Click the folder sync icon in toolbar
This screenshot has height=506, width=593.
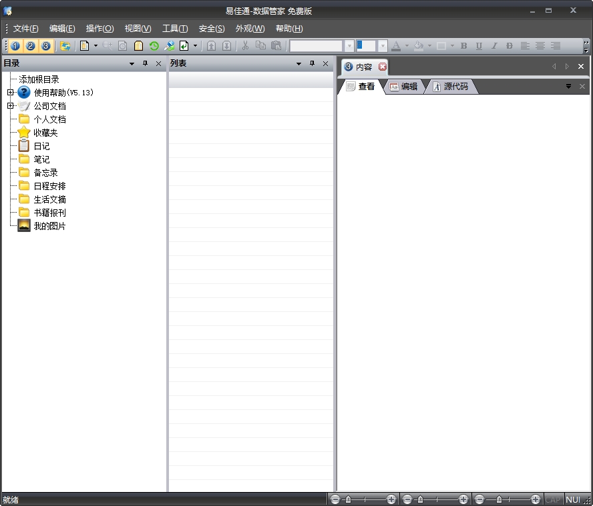point(65,46)
